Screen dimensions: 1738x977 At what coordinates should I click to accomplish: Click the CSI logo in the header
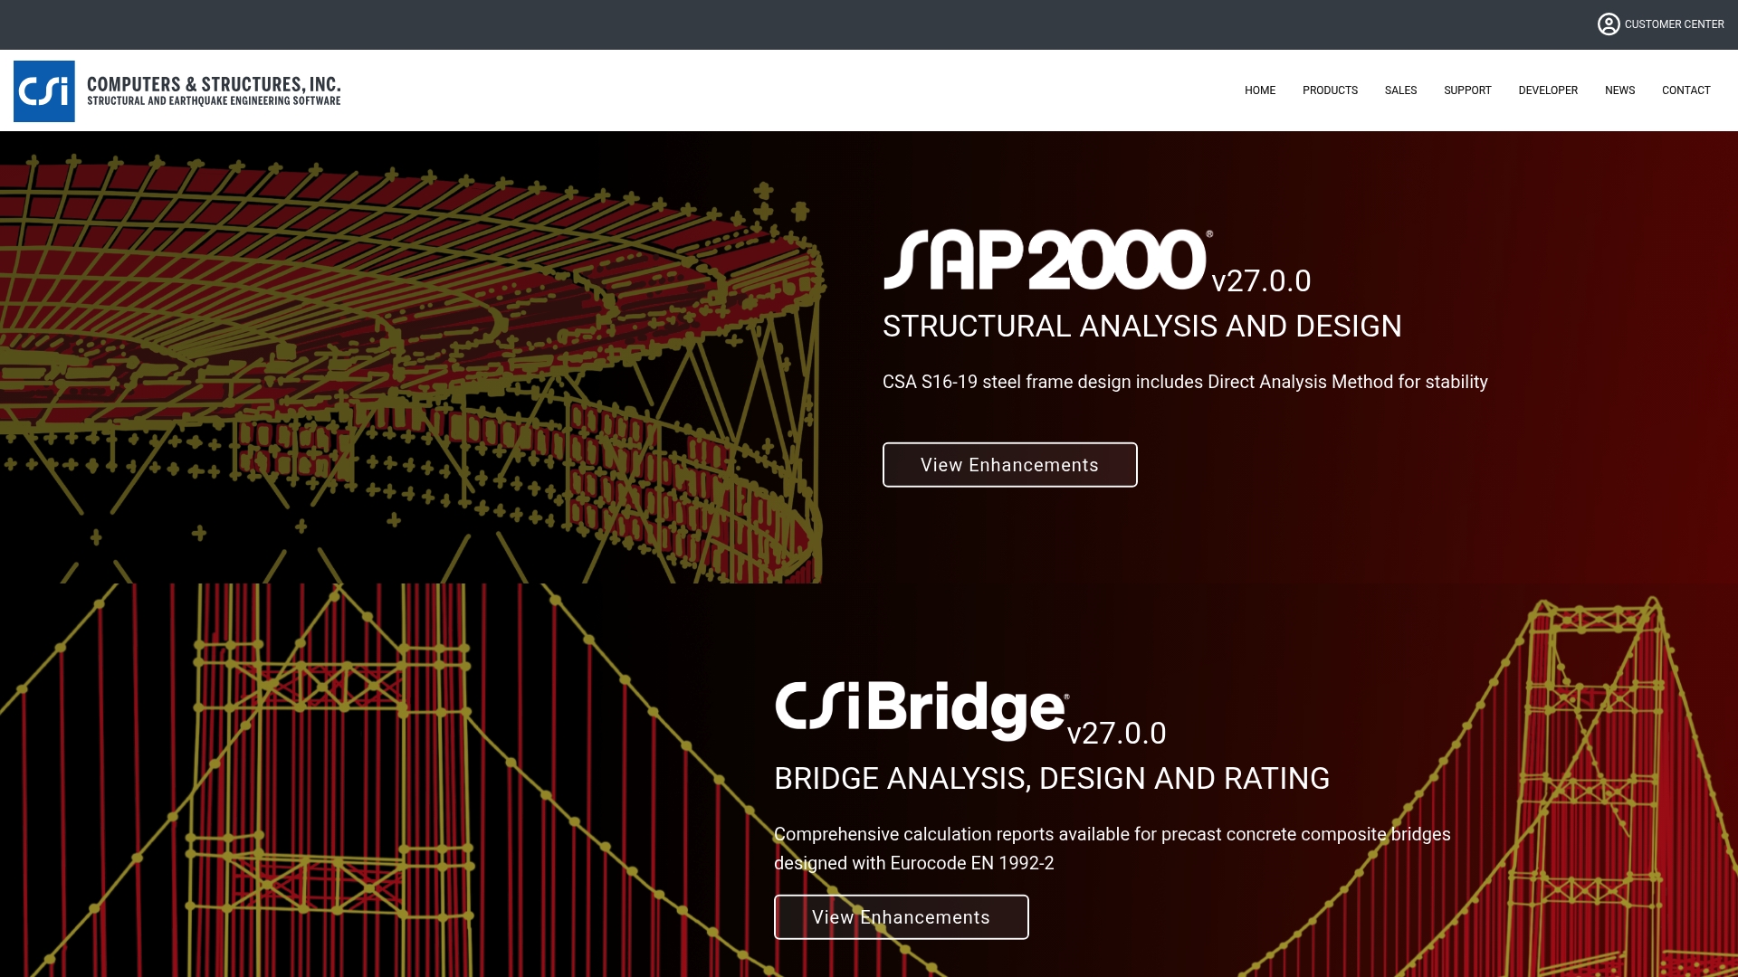pyautogui.click(x=44, y=90)
